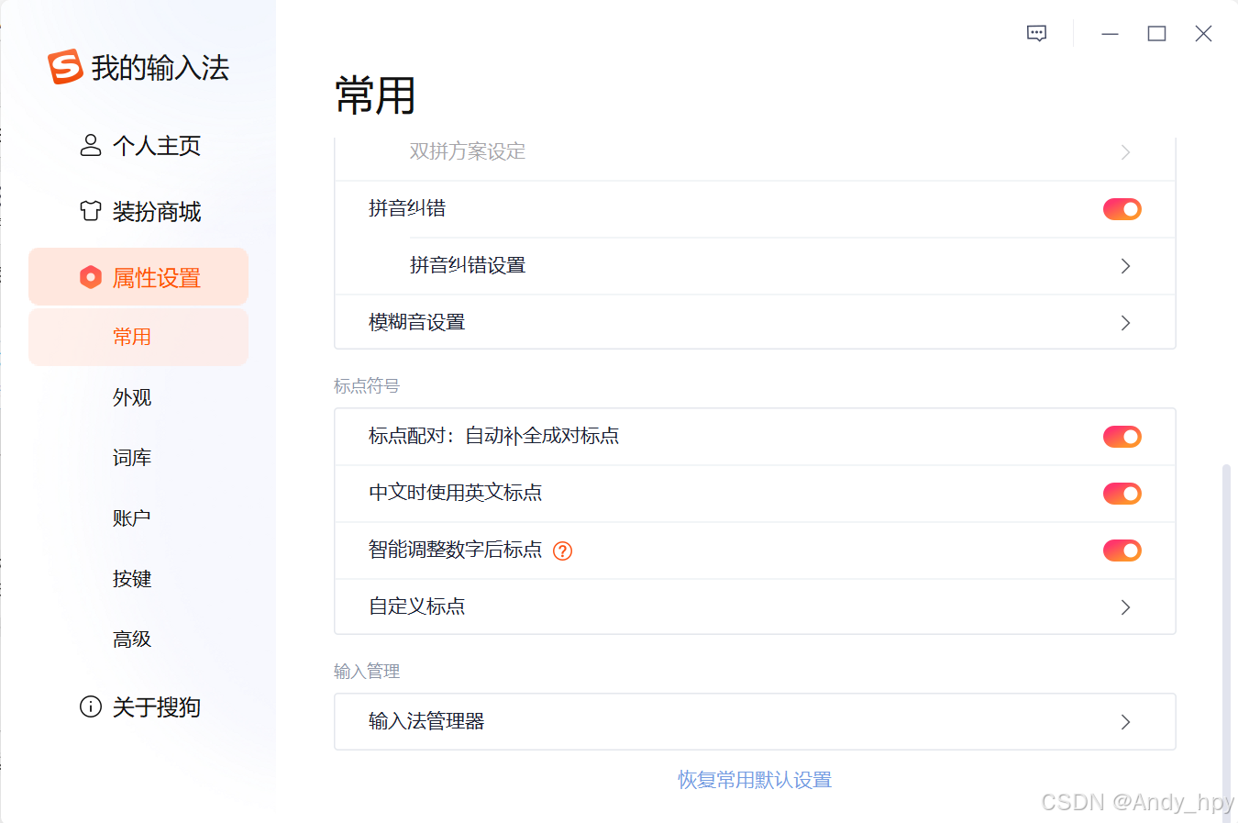Click the Sogou S logo icon

65,67
